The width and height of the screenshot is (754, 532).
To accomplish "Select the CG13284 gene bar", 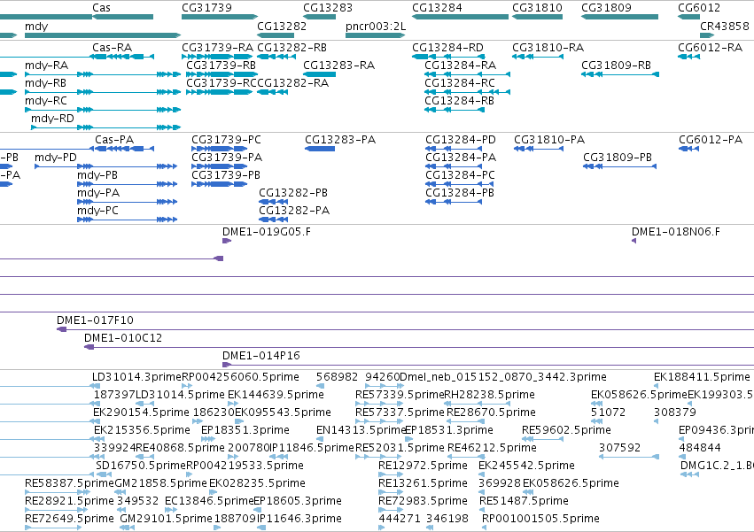I will pyautogui.click(x=460, y=17).
